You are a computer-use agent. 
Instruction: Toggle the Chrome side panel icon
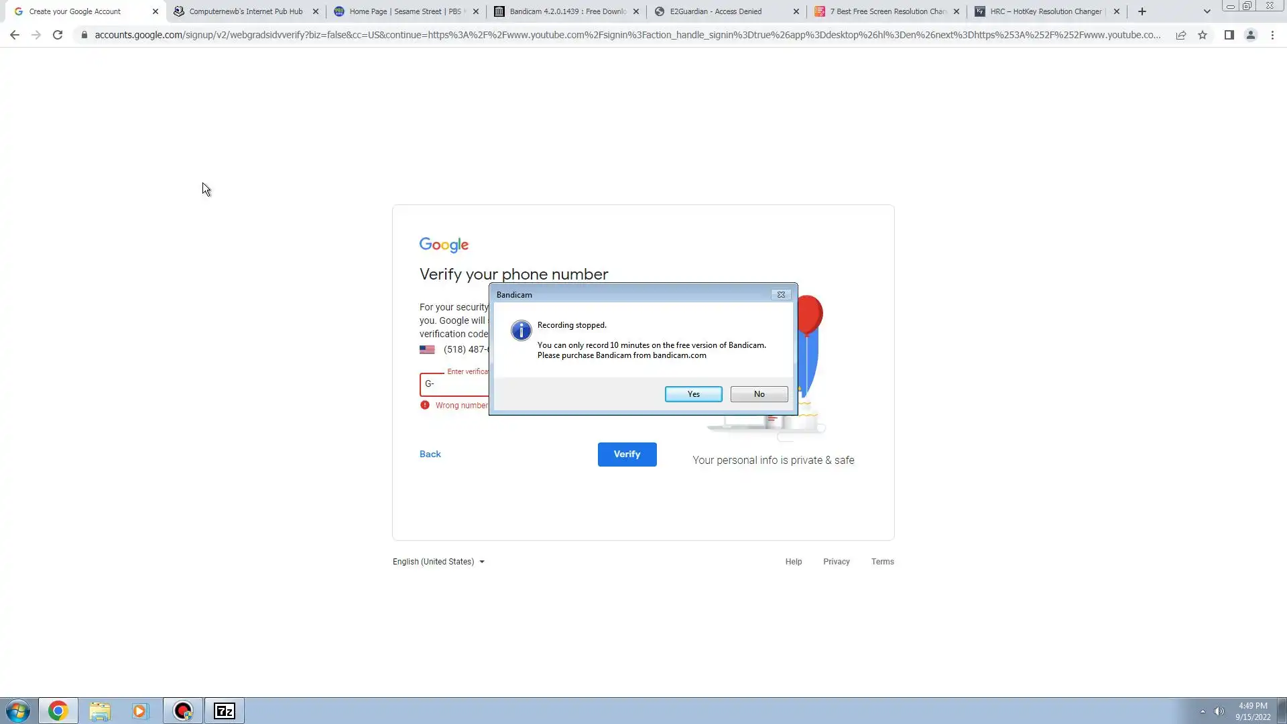(1229, 35)
